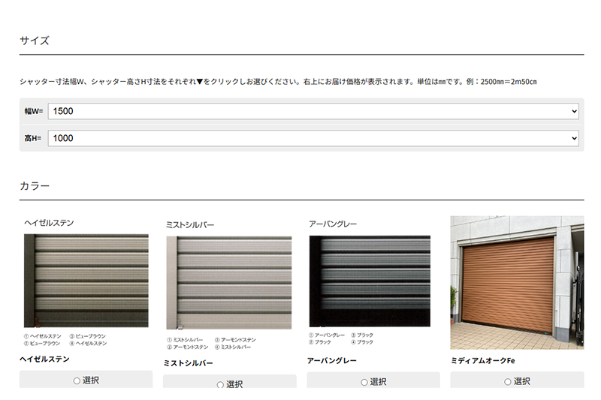Image resolution: width=601 pixels, height=400 pixels.
Task: Click the bold ミディアムオークFe product name
Action: [x=482, y=360]
